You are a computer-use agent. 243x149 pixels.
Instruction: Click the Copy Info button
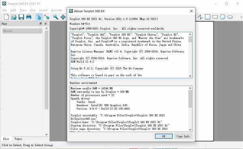tap(183, 136)
